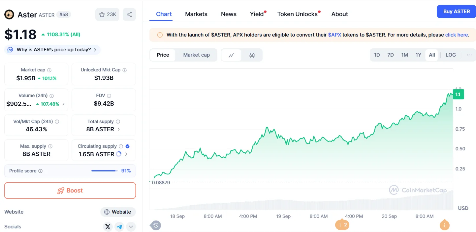
Task: Click the 46.43% Vol/Mkt Cap value
Action: 36,129
